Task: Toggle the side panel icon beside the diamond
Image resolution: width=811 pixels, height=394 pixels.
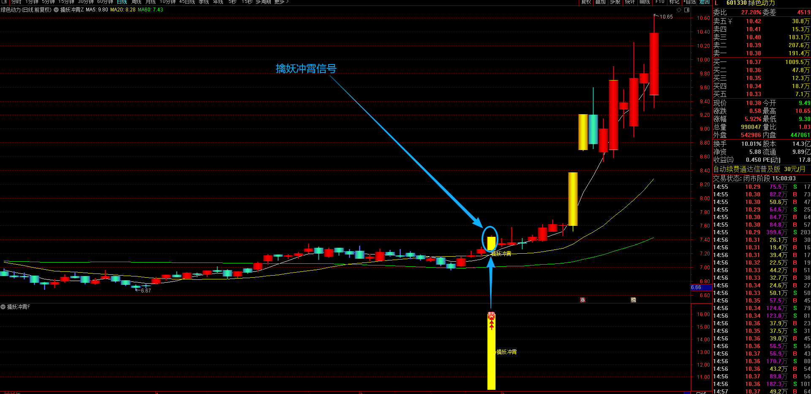Action: click(687, 10)
